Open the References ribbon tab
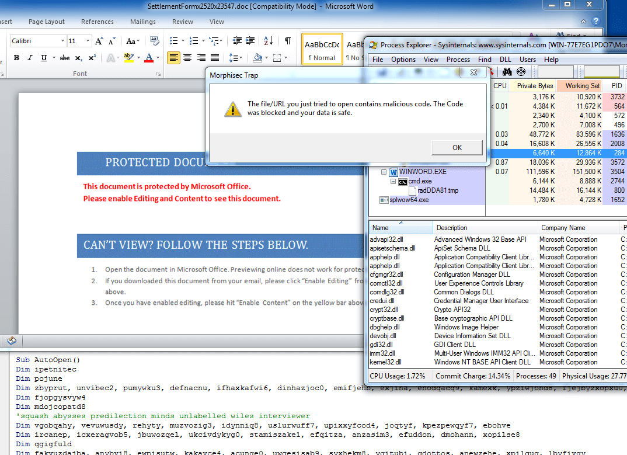 97,22
